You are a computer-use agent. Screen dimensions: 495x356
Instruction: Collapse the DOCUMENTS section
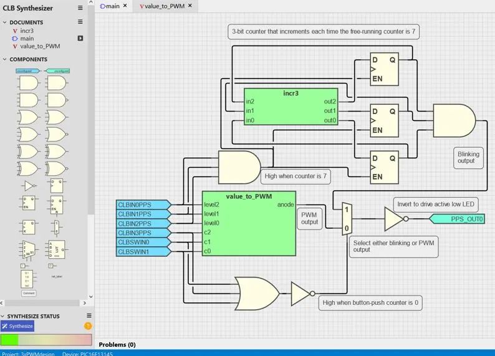4,22
